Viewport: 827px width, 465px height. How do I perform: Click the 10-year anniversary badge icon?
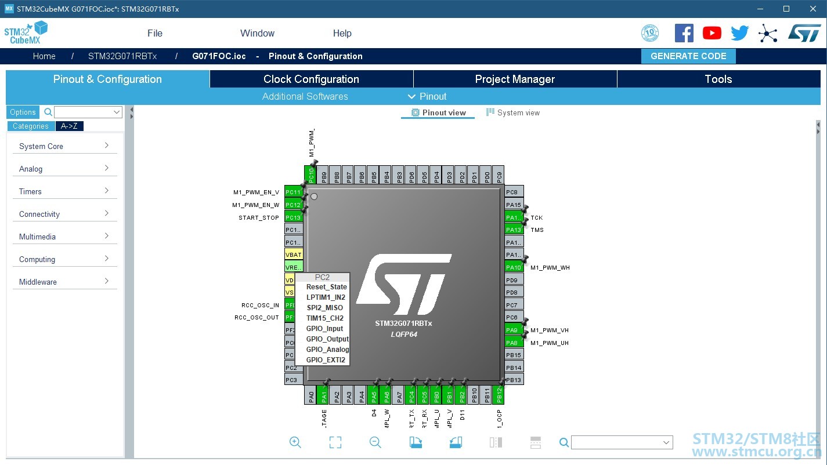pyautogui.click(x=650, y=33)
